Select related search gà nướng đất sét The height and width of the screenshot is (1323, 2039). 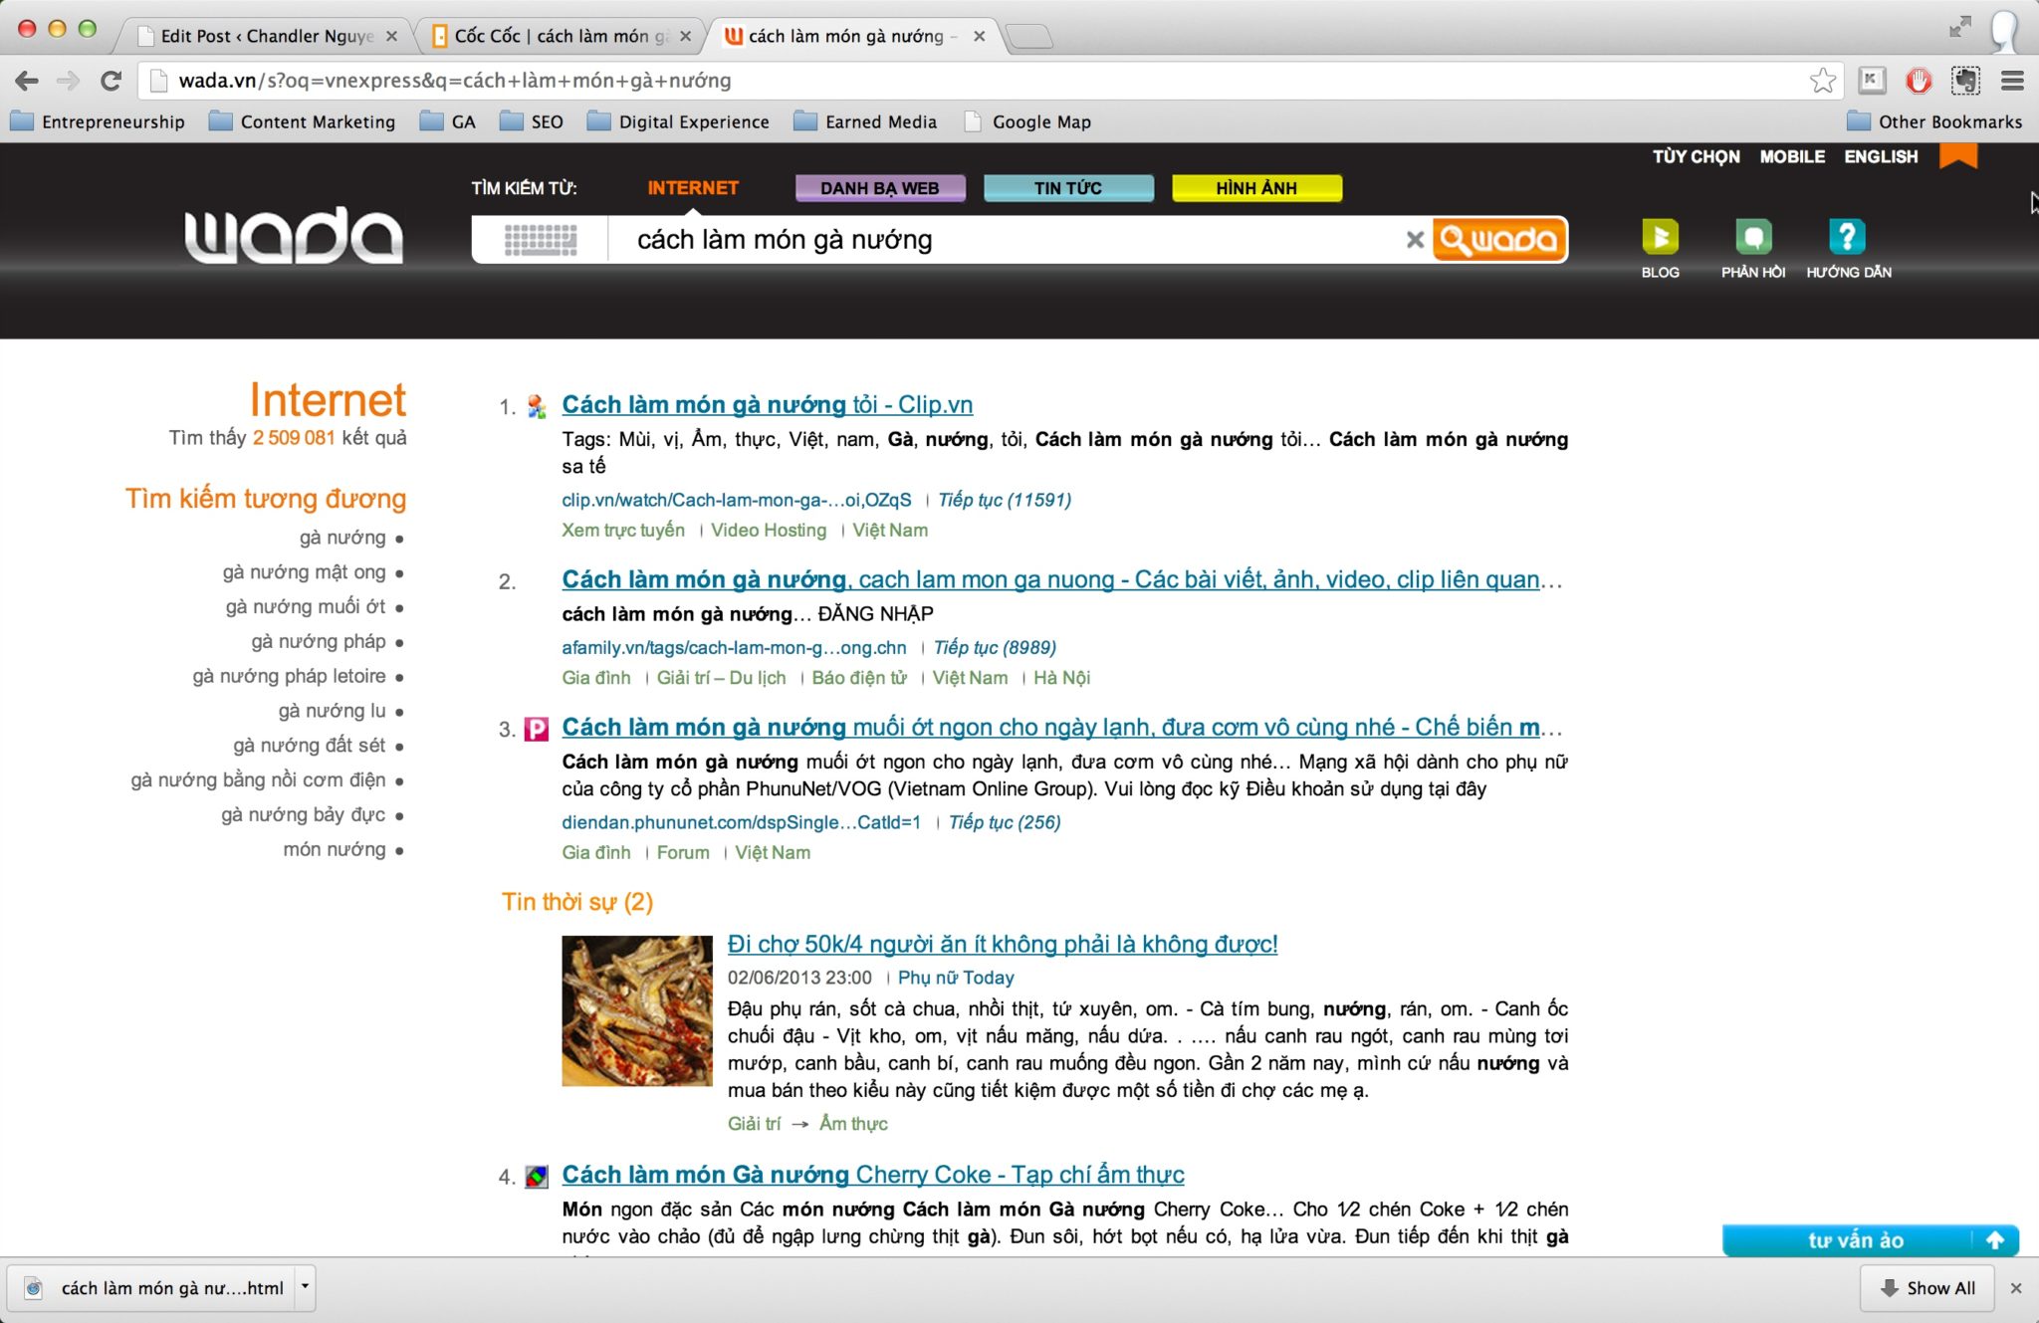pyautogui.click(x=310, y=746)
